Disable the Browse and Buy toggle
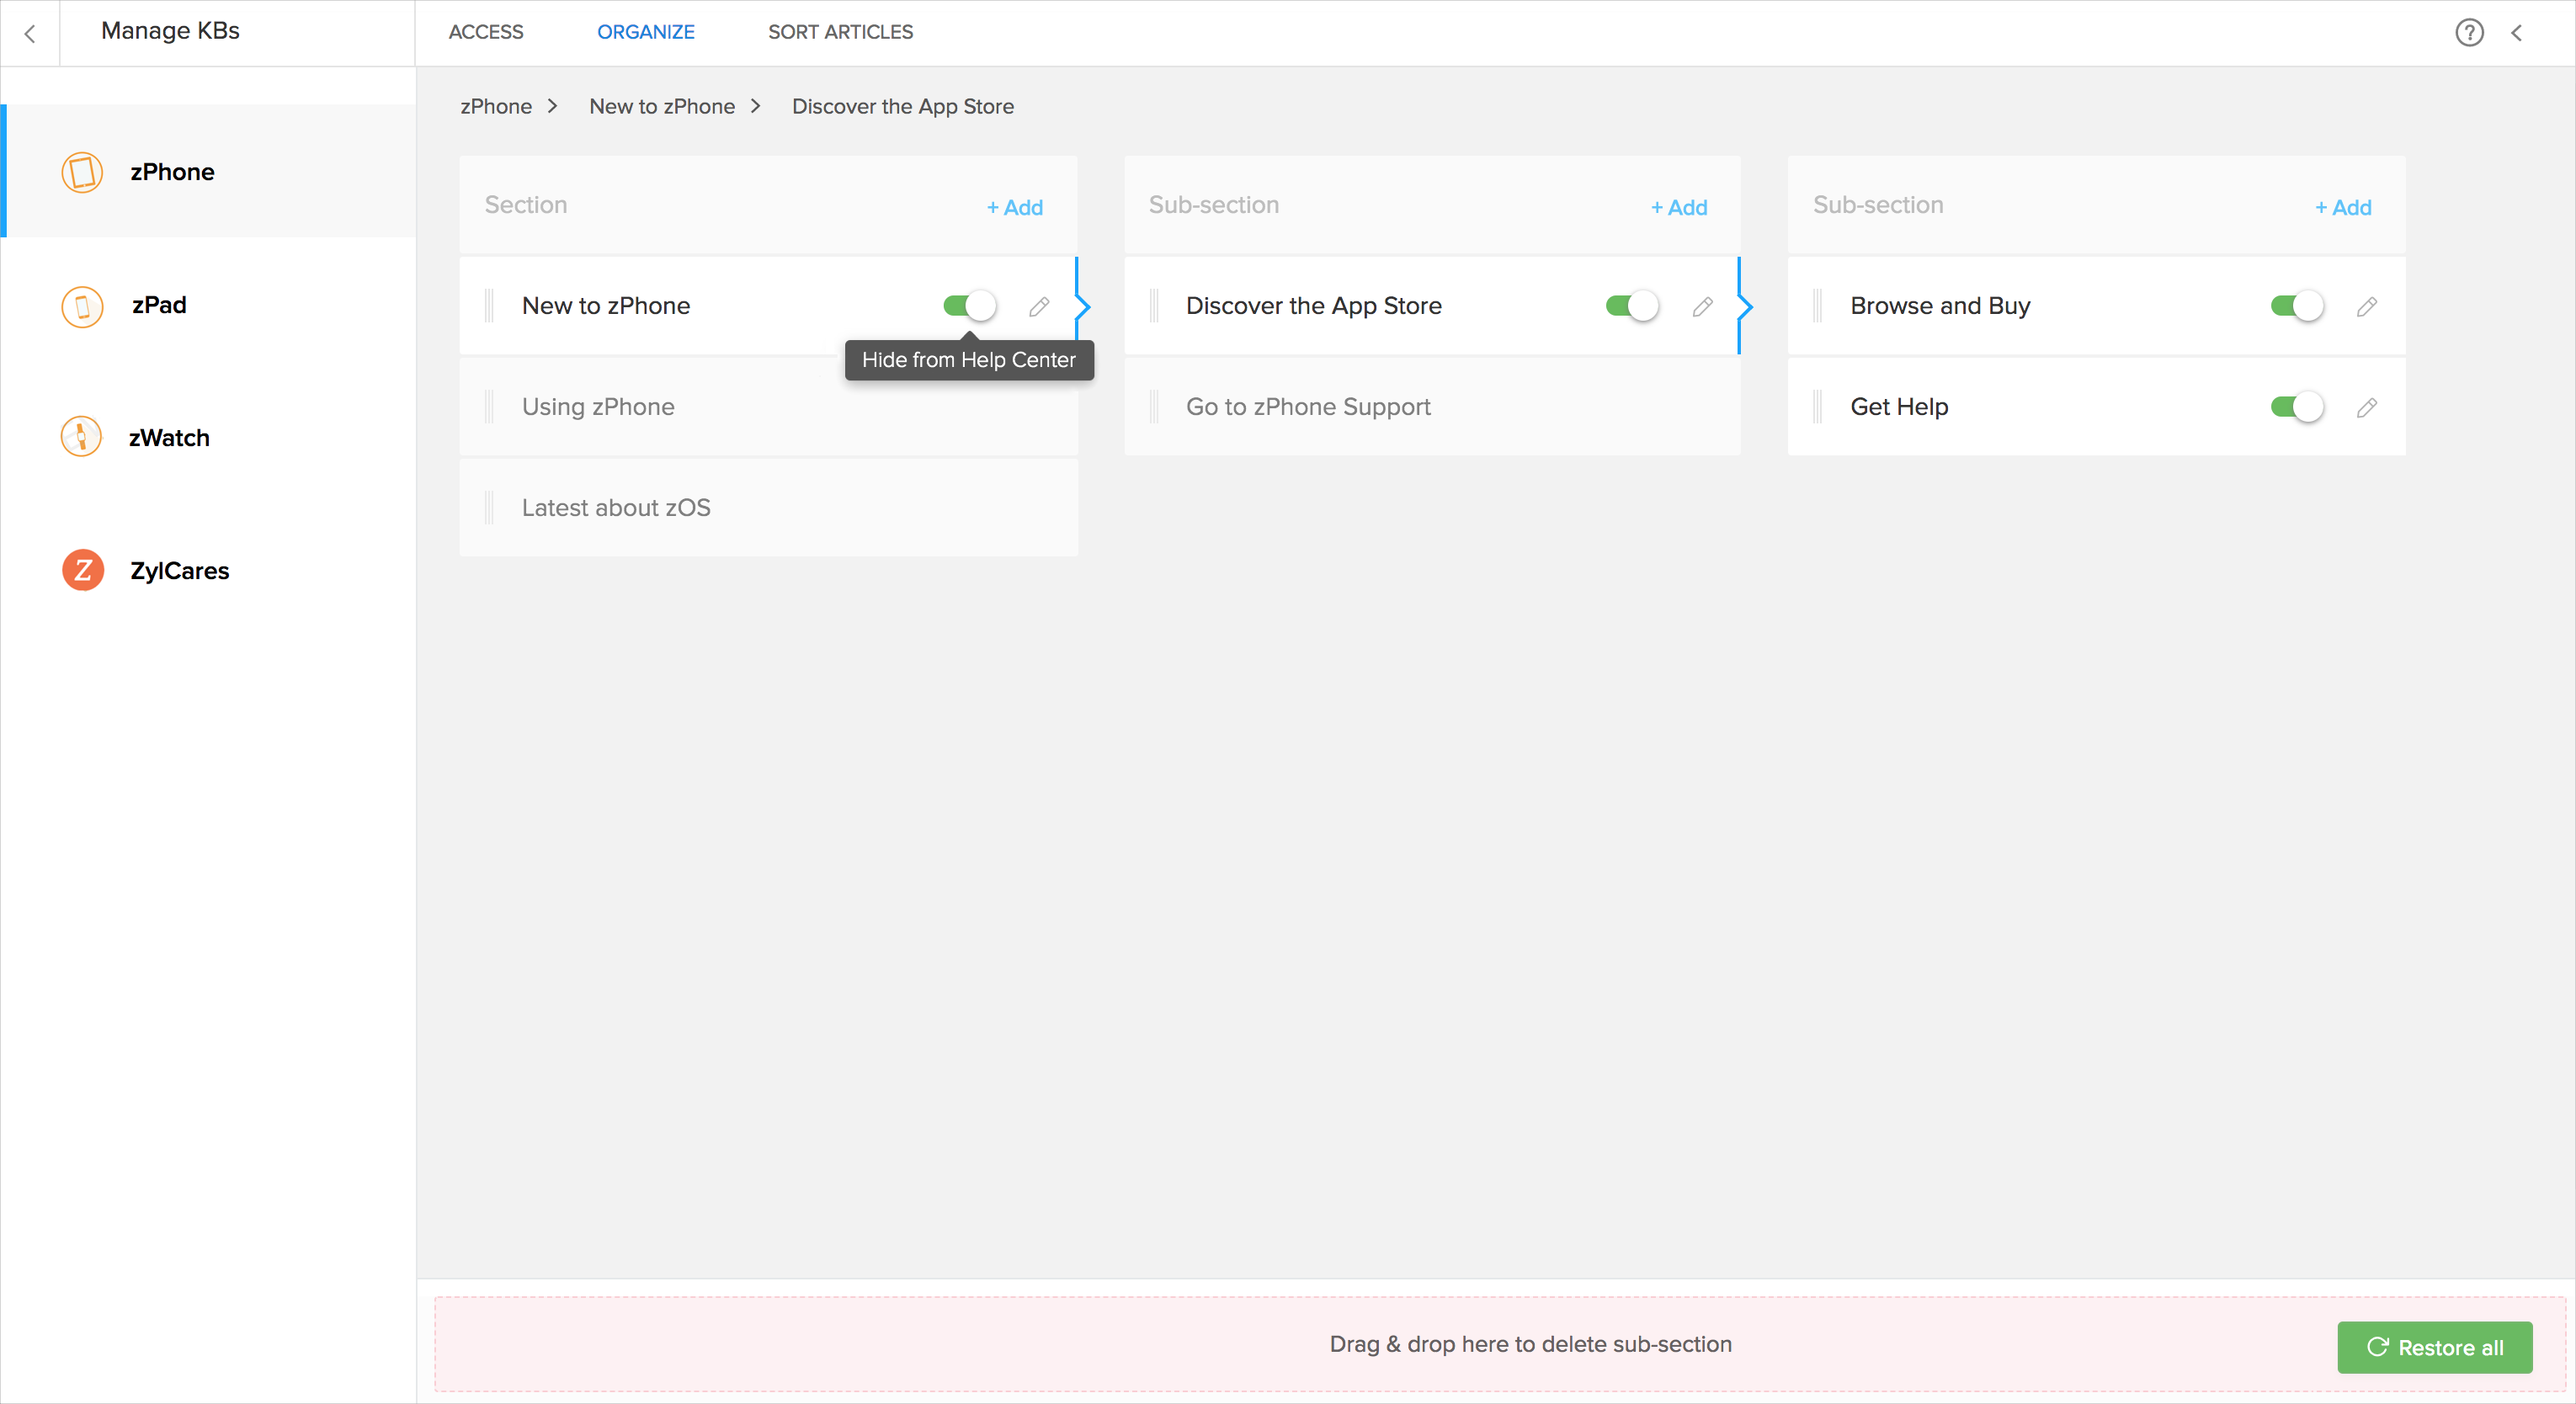2576x1404 pixels. coord(2296,306)
